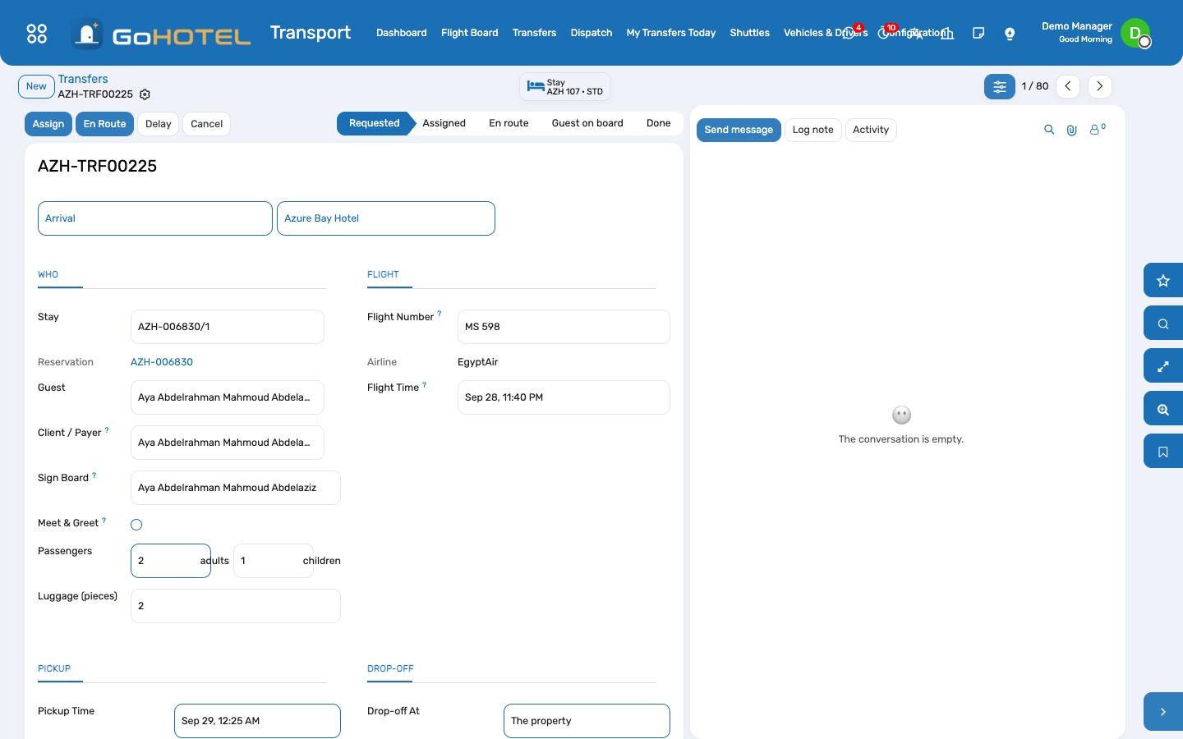Open the Demo Manager user avatar menu
Image resolution: width=1183 pixels, height=739 pixels.
tap(1135, 33)
